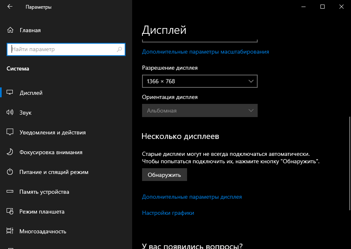Click the Система section heading
This screenshot has width=351, height=249.
[x=18, y=68]
